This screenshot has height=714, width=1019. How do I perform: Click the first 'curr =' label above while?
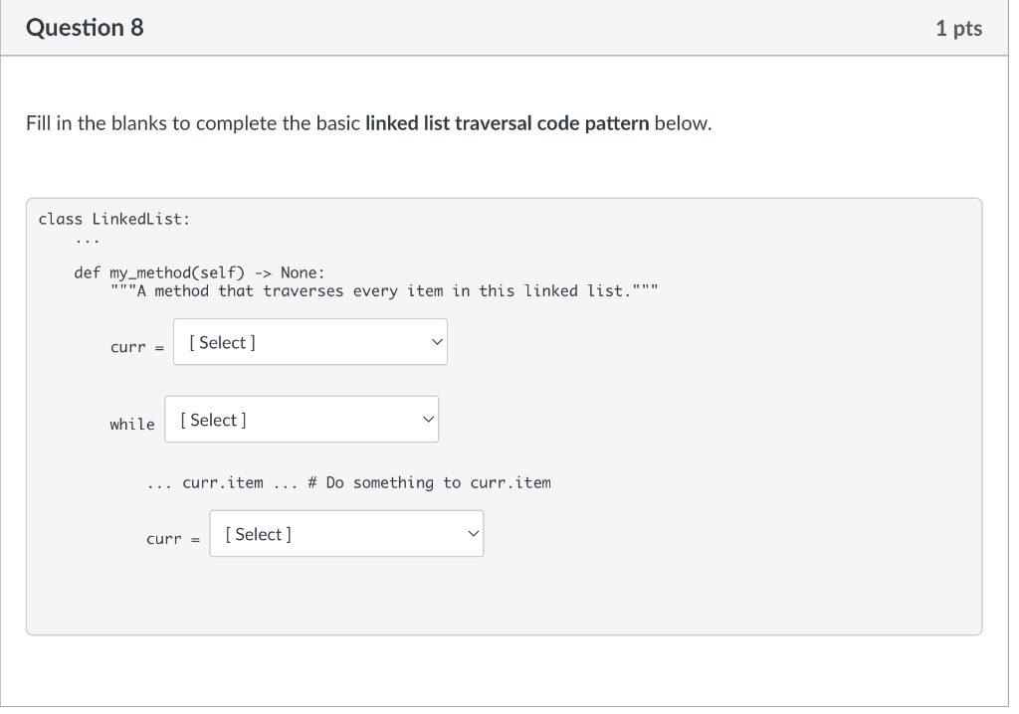coord(136,347)
